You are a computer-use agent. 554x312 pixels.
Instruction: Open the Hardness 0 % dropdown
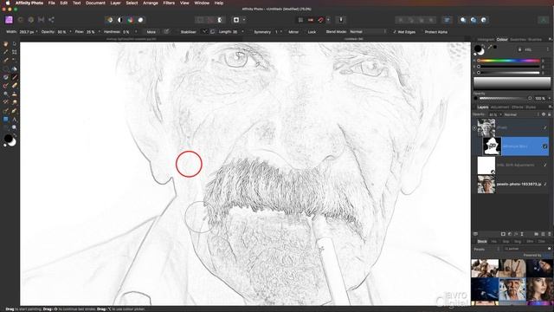(x=136, y=32)
